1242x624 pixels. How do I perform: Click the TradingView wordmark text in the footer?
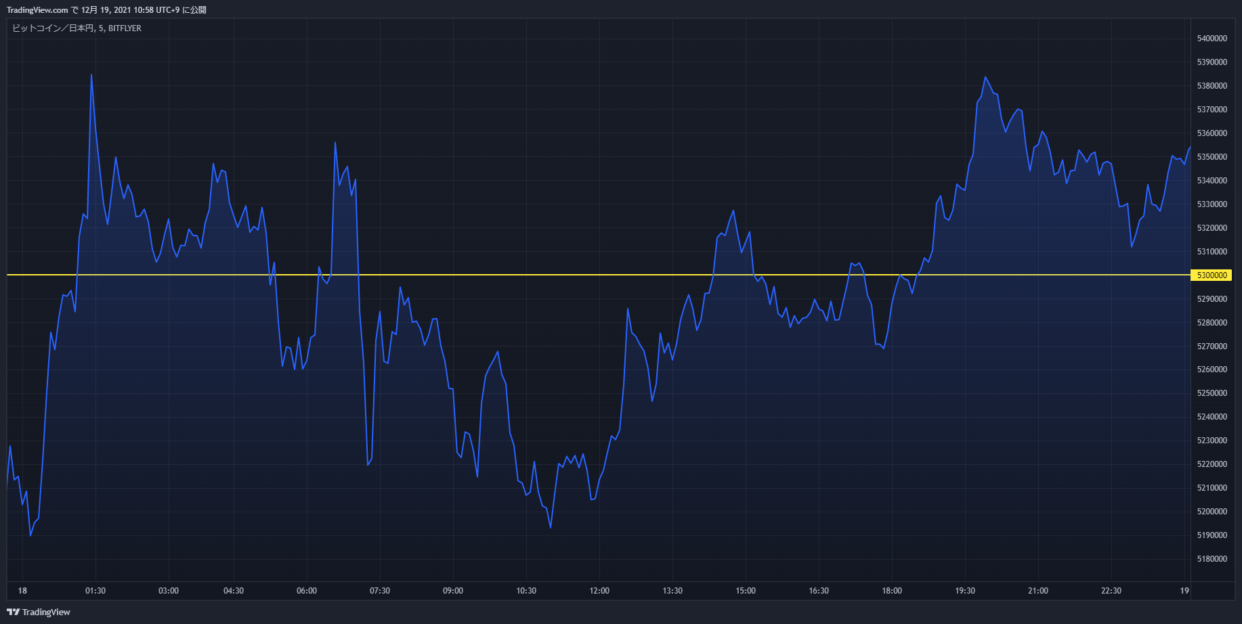46,612
